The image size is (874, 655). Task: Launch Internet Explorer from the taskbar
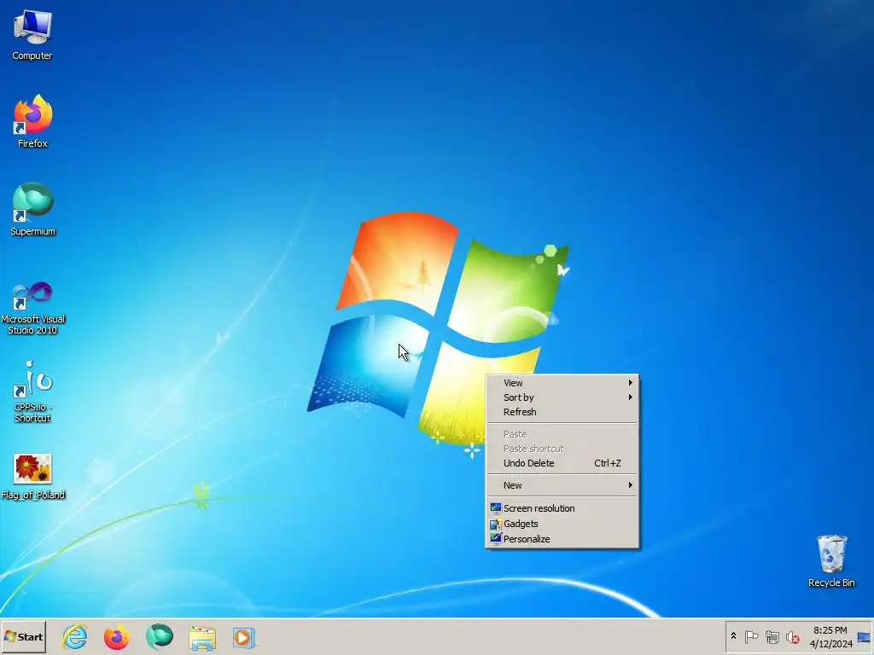pos(75,636)
